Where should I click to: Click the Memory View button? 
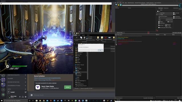[120, 33]
